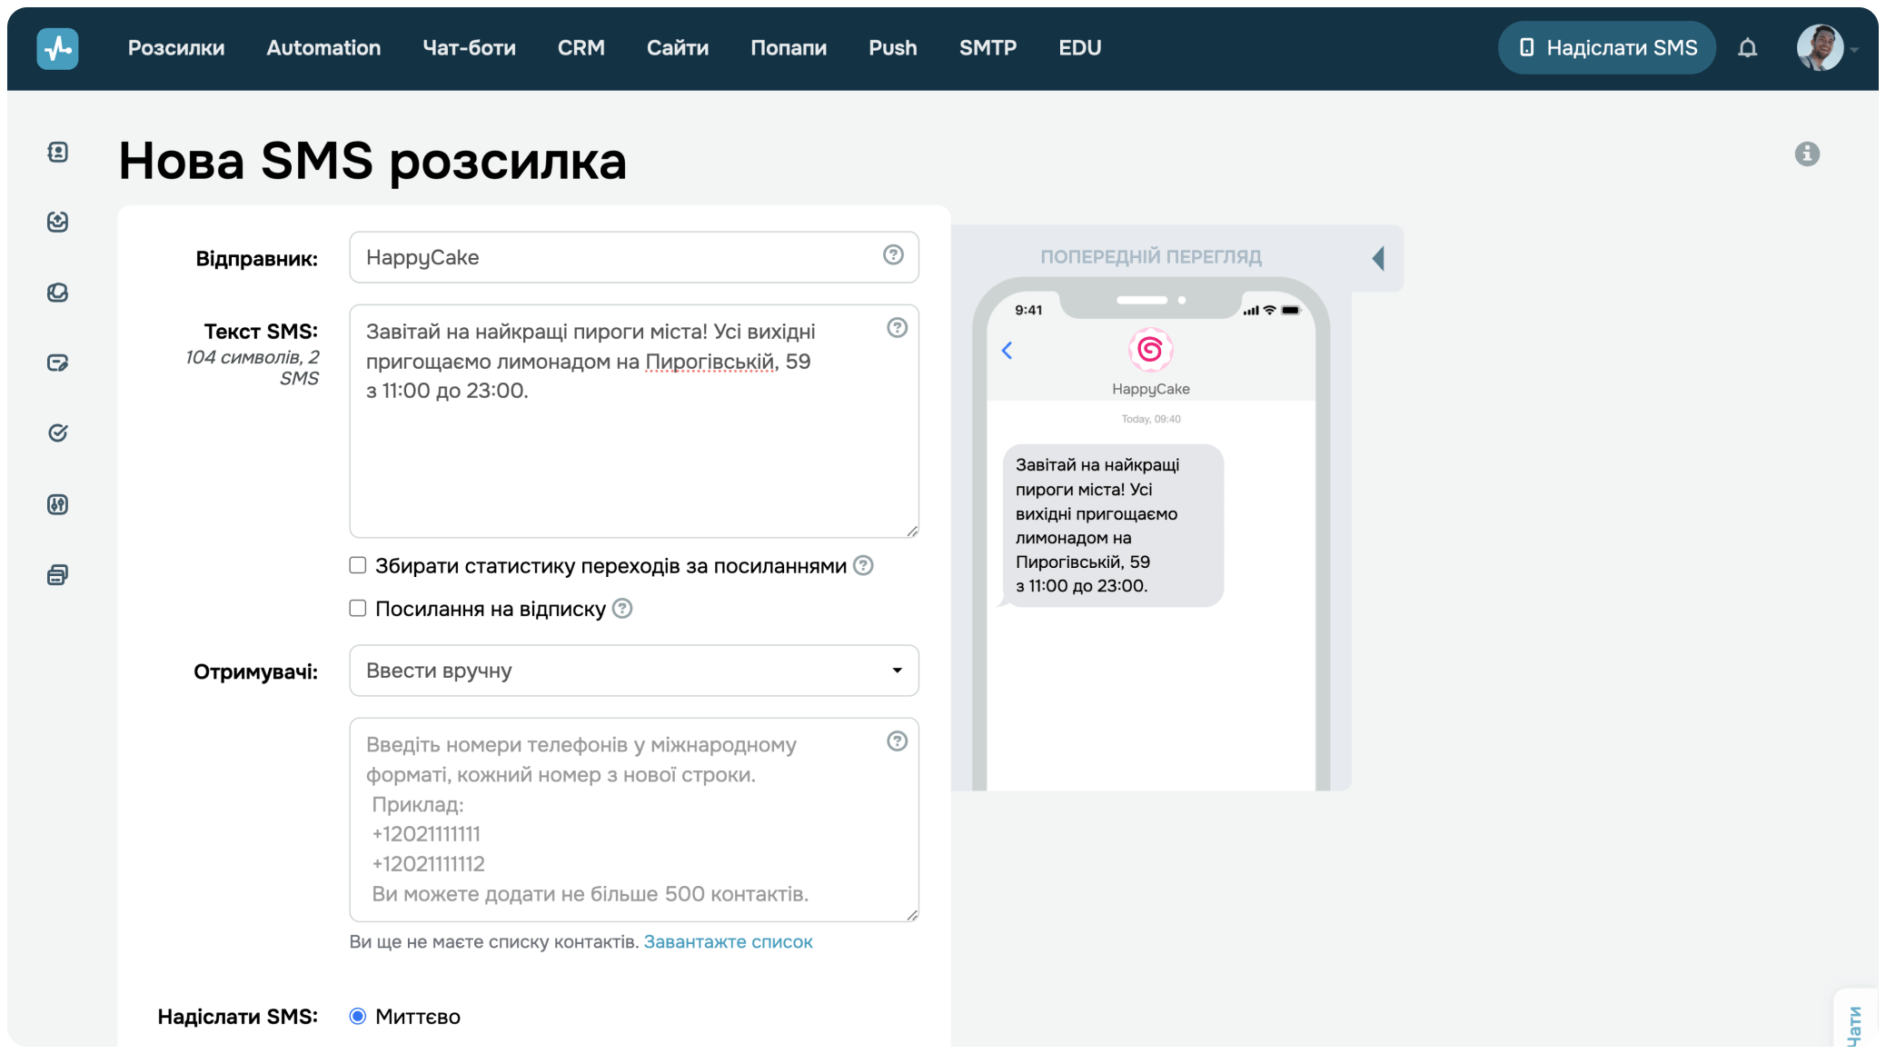Expand the Отримувачі dropdown

[633, 671]
